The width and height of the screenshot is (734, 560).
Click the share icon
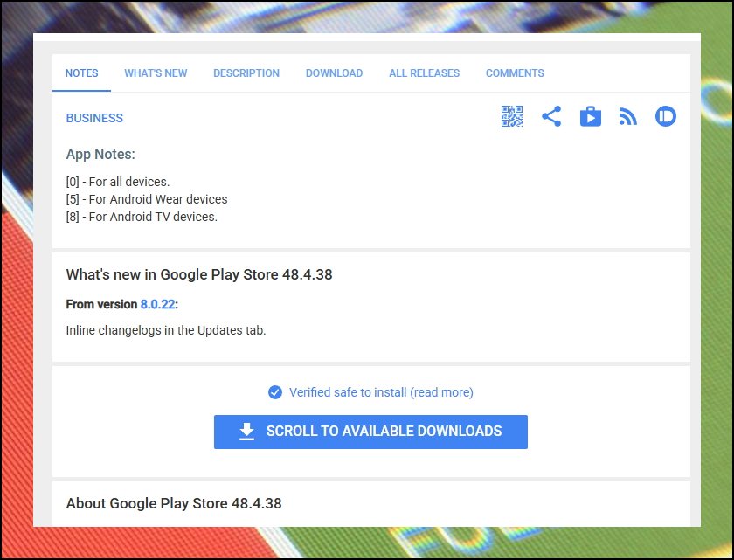click(x=551, y=116)
